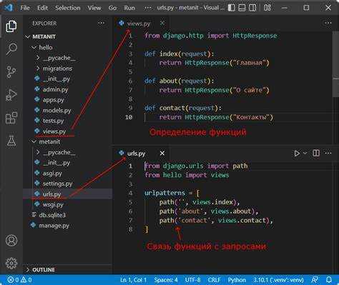The height and width of the screenshot is (285, 339).
Task: Open Edit menu
Action: coord(42,8)
